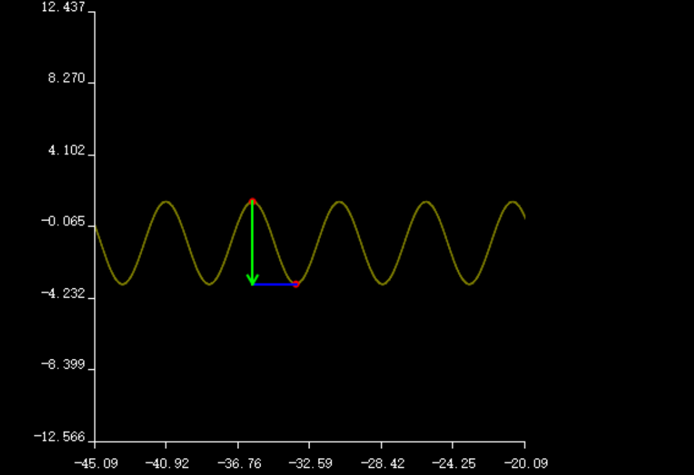Click the red point at the wave peak
The image size is (694, 475).
click(x=253, y=201)
